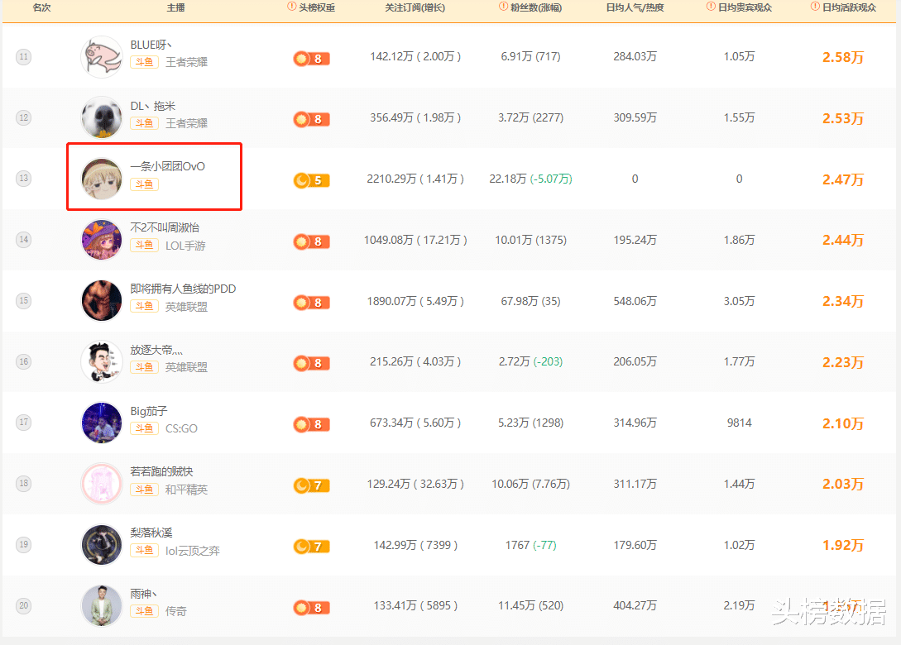The image size is (901, 645).
Task: Open Big茄子 avatar
Action: 102,423
